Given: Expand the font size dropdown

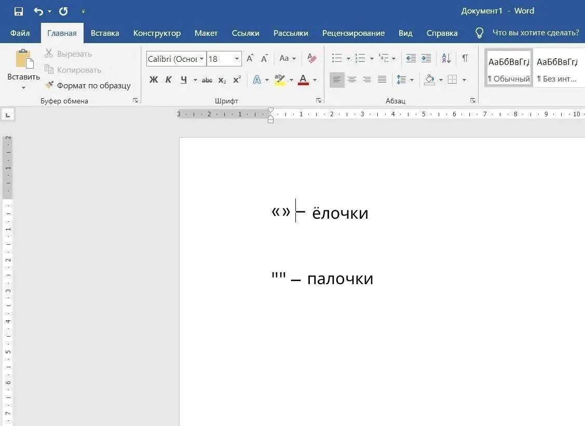Looking at the screenshot, I should coord(237,59).
